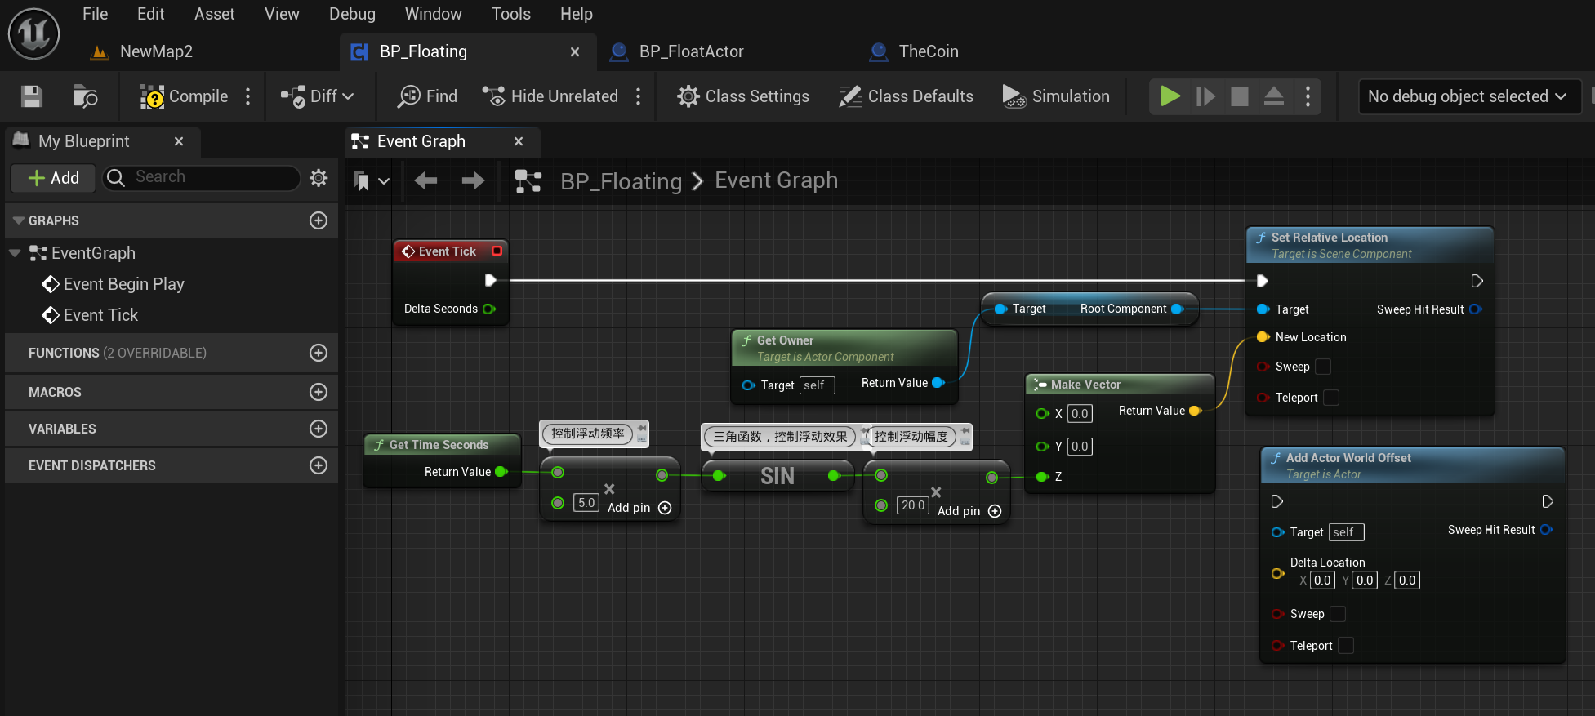Open the Debug menu
Image resolution: width=1595 pixels, height=716 pixels.
pyautogui.click(x=353, y=14)
